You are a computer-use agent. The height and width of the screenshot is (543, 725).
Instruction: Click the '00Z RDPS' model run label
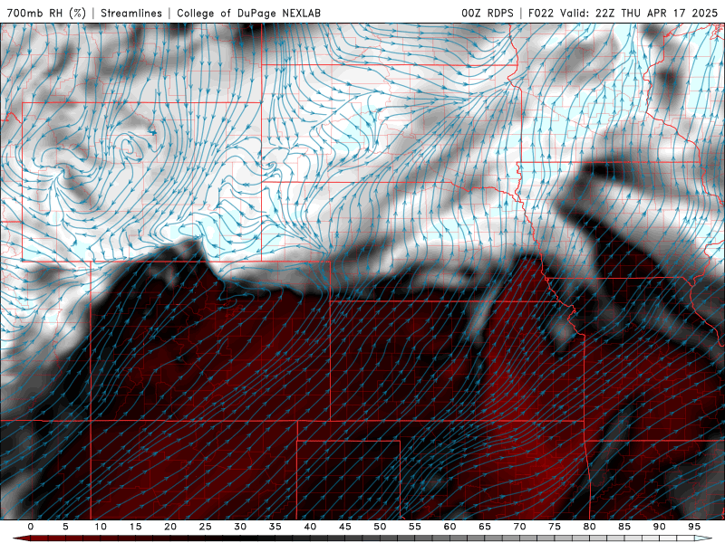point(488,13)
